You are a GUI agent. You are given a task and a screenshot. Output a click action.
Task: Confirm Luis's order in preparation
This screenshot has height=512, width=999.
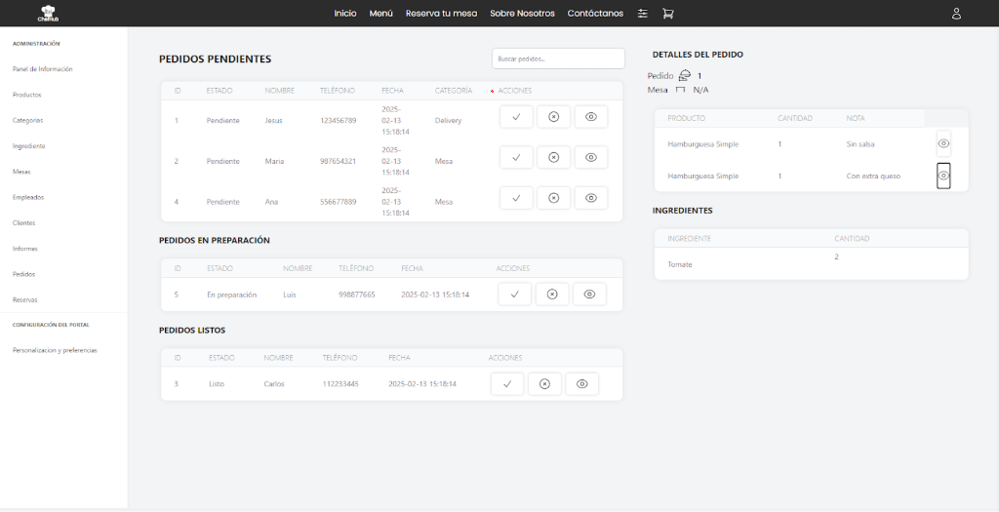pyautogui.click(x=515, y=295)
